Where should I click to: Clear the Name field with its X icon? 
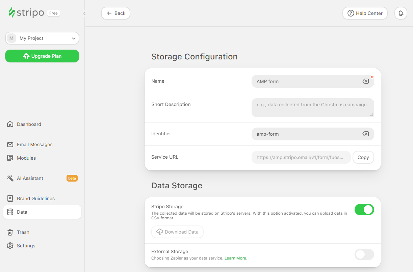[x=365, y=81]
